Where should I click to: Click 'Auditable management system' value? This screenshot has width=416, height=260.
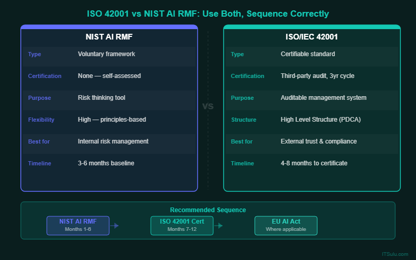pos(323,98)
